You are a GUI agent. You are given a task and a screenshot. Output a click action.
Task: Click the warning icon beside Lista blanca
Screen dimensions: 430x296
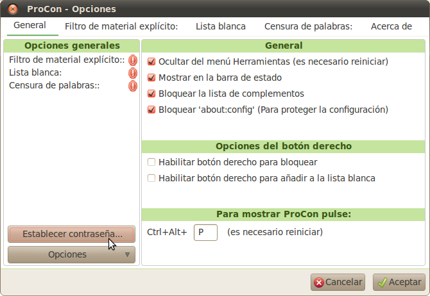tap(133, 73)
